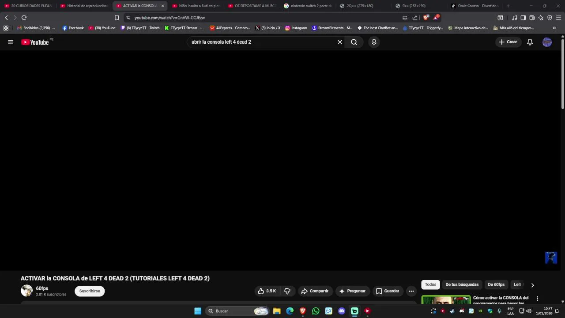Open YouTube notifications bell

(x=530, y=42)
